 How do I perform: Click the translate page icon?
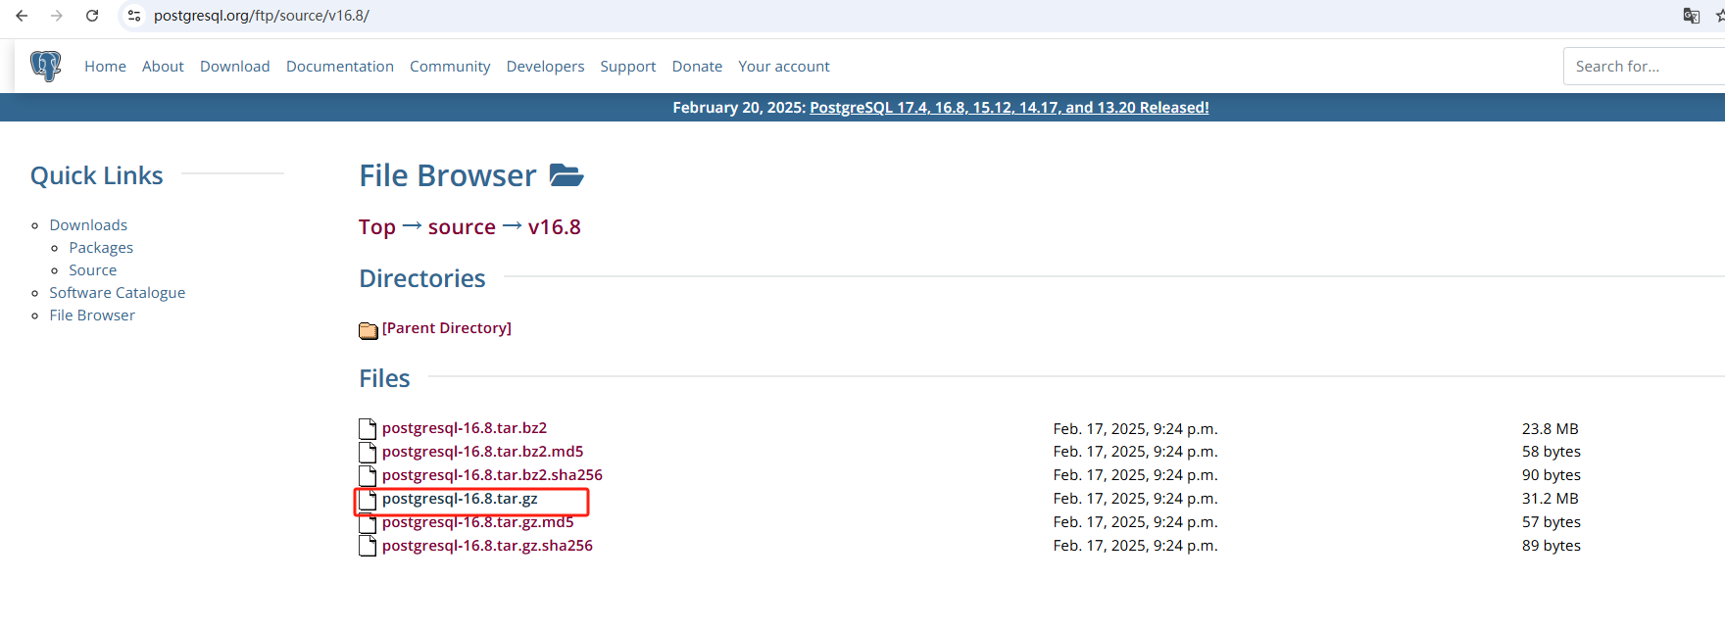[1691, 16]
